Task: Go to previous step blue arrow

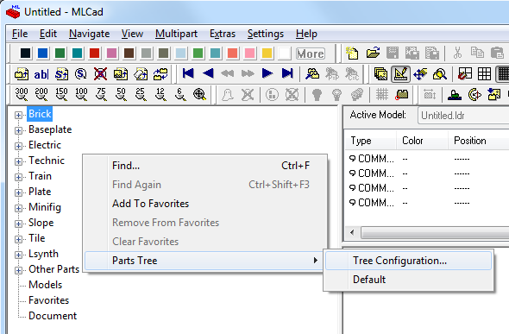Action: [x=208, y=73]
